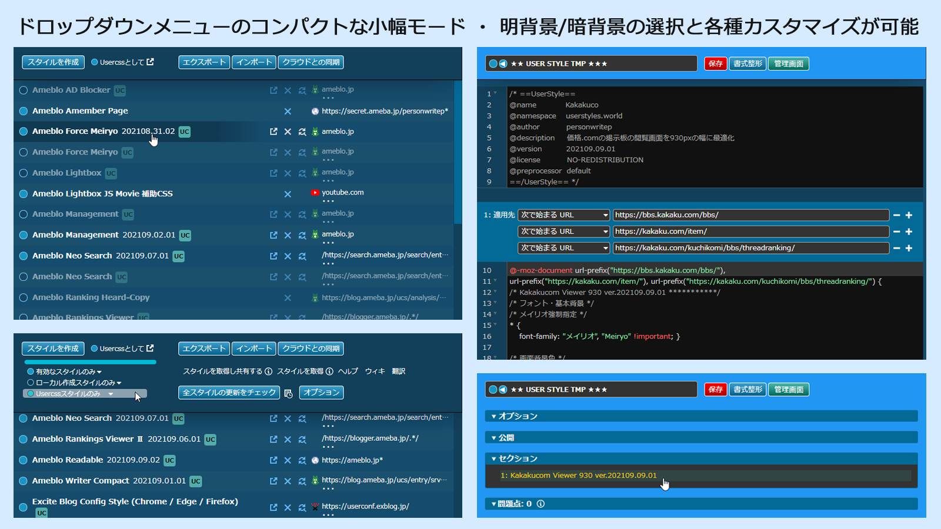Click the X icon on Ameblo Amember Page row

[288, 111]
